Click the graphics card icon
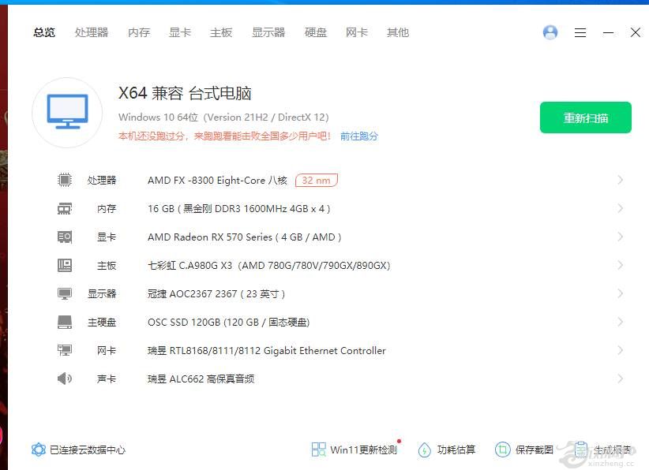This screenshot has width=649, height=470. point(65,237)
